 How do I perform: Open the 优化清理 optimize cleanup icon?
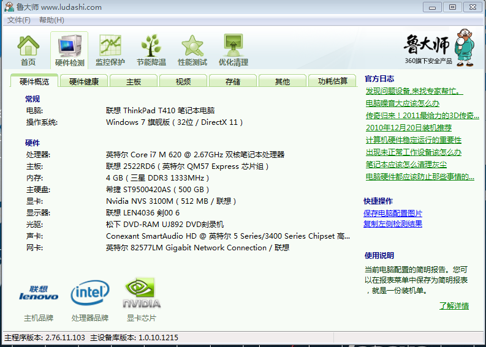(234, 50)
